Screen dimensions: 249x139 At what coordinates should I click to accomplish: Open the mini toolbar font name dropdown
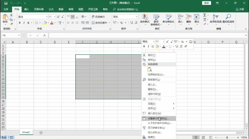click(x=154, y=42)
